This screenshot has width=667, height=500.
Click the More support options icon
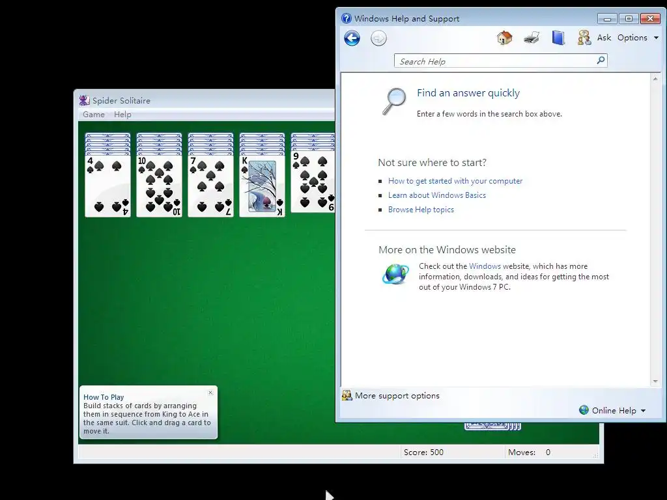coord(347,395)
